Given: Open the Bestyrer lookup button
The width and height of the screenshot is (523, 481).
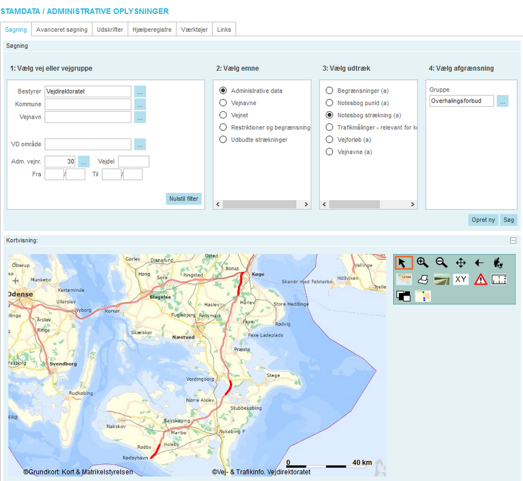Looking at the screenshot, I should pyautogui.click(x=140, y=92).
